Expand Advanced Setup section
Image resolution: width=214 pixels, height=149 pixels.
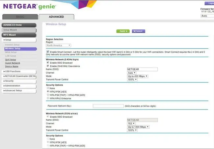(19, 91)
